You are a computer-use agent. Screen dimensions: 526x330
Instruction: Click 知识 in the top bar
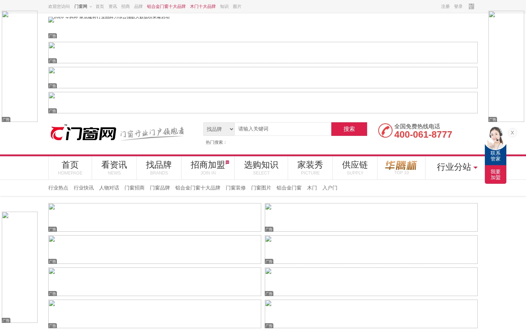(x=224, y=6)
